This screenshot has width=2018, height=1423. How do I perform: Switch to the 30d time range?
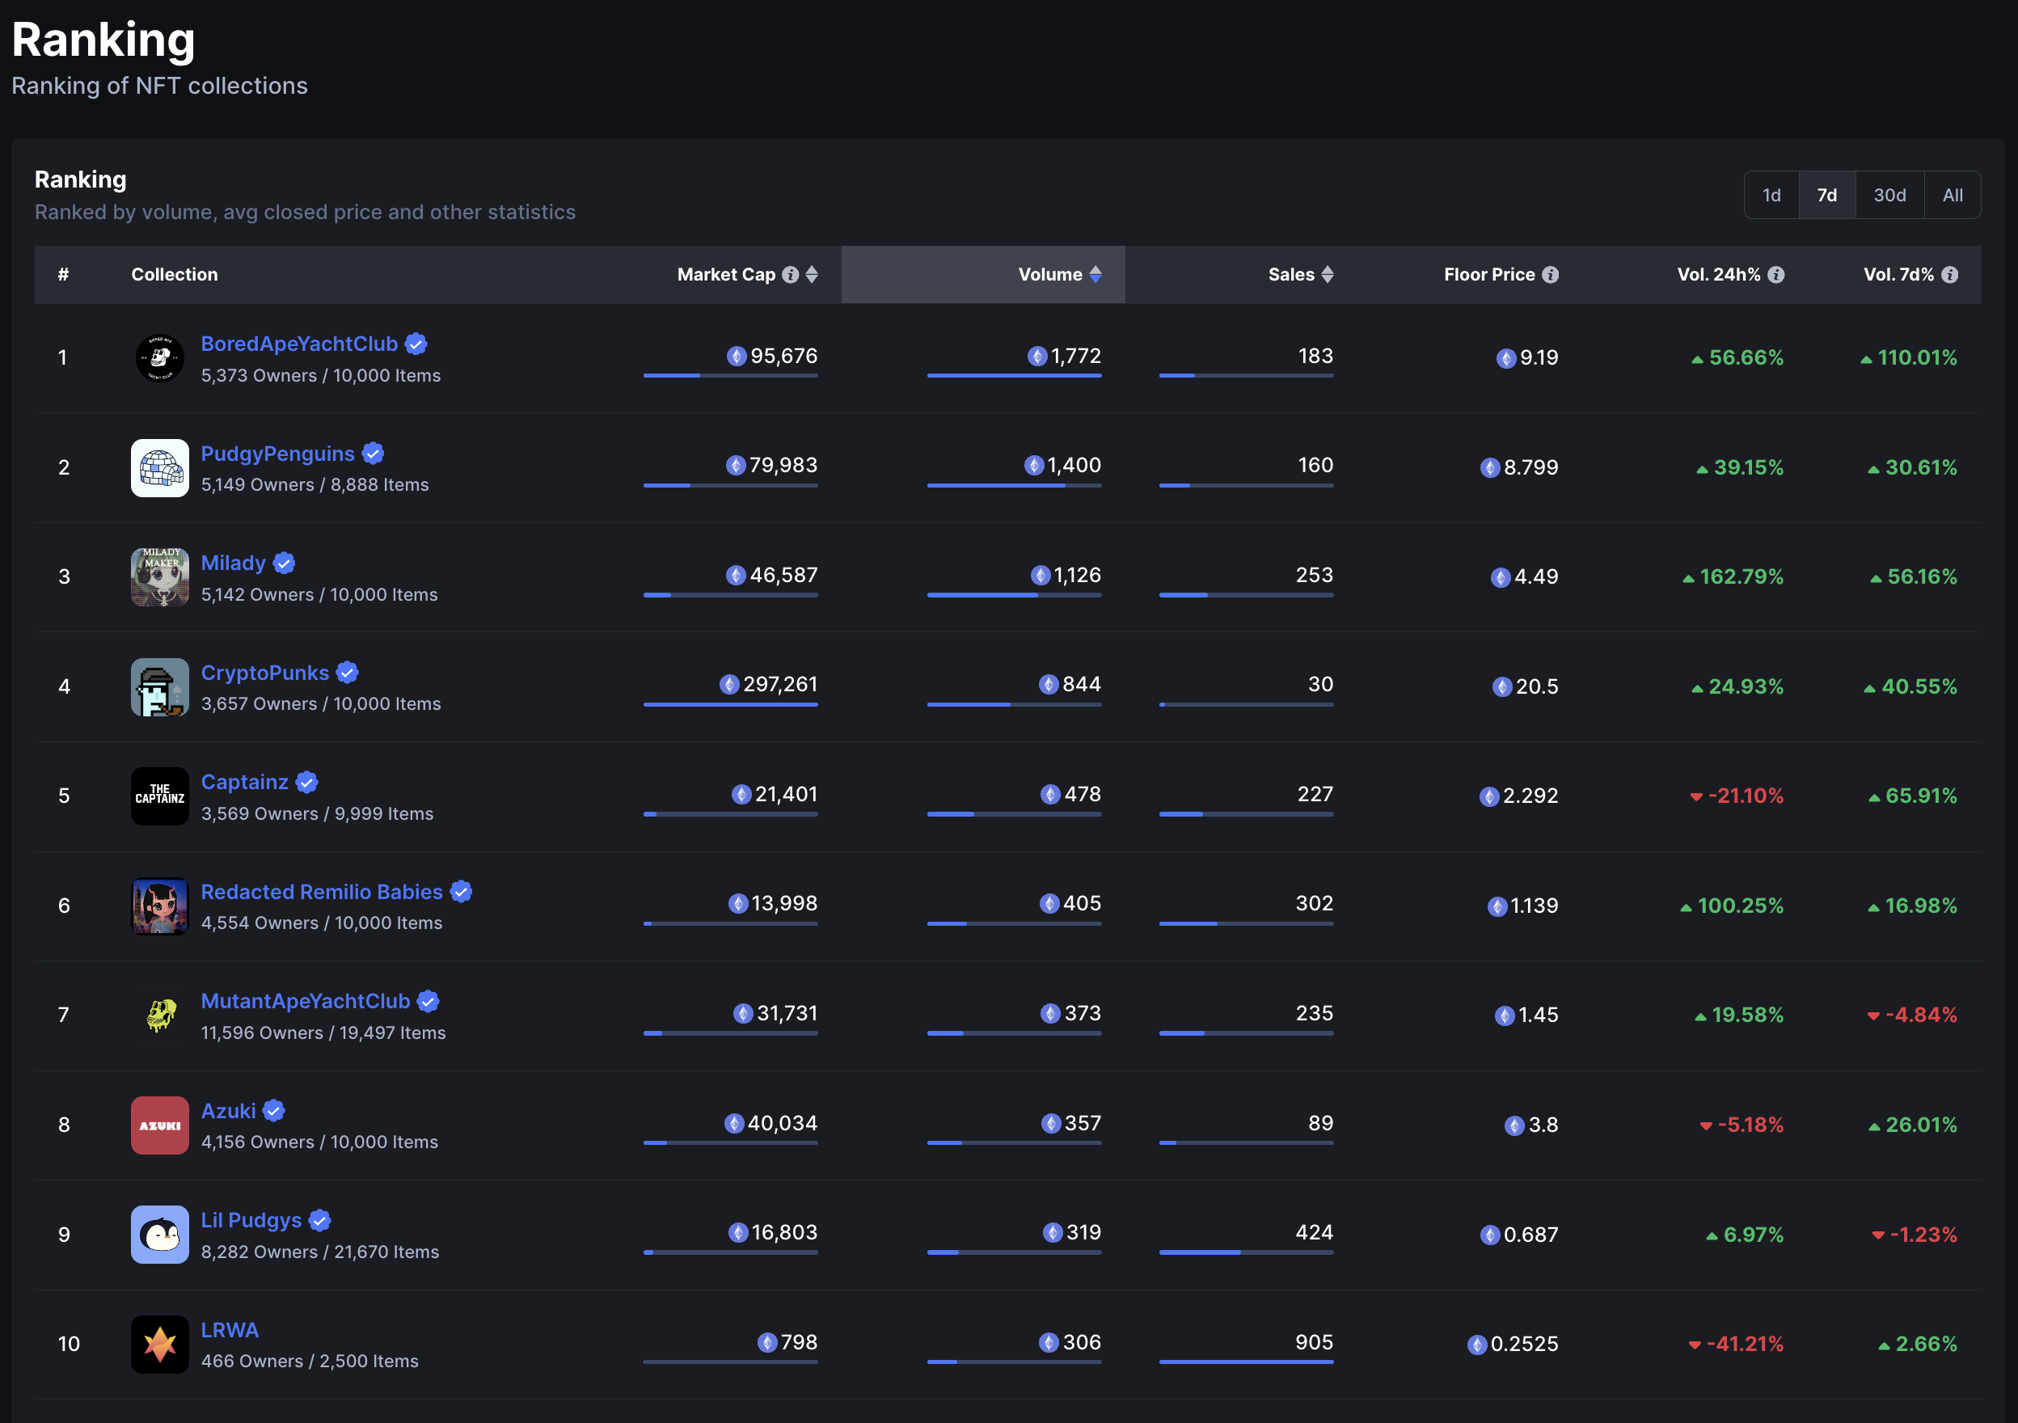click(1889, 195)
